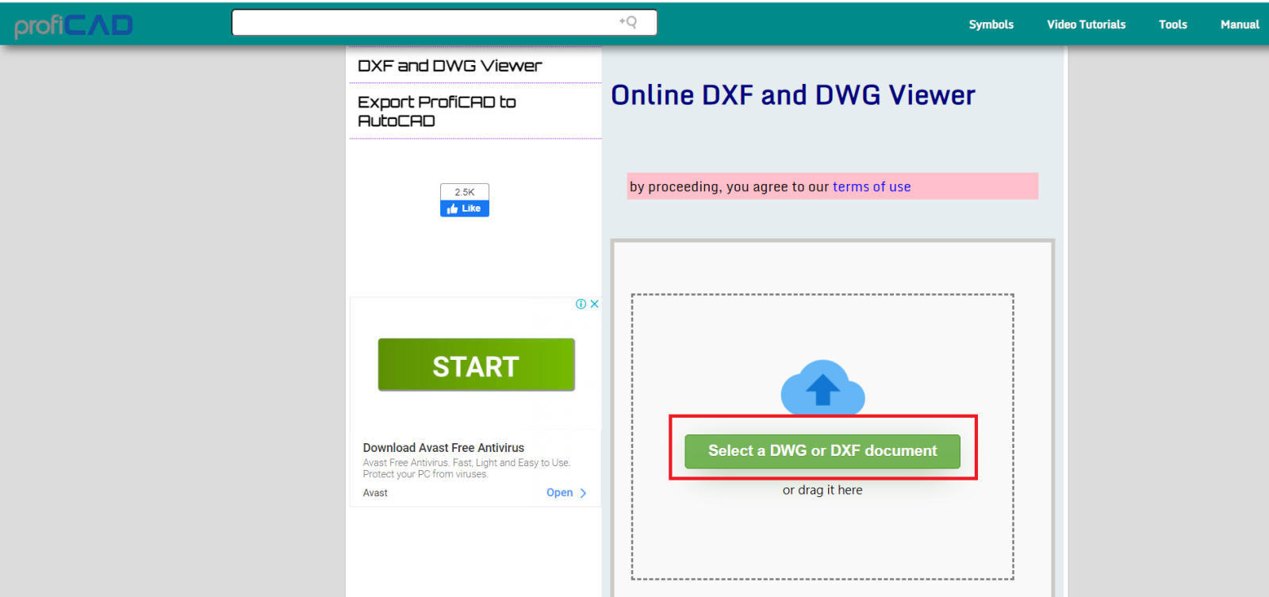1269x597 pixels.
Task: Click Select a DWG or DXF document button
Action: (822, 451)
